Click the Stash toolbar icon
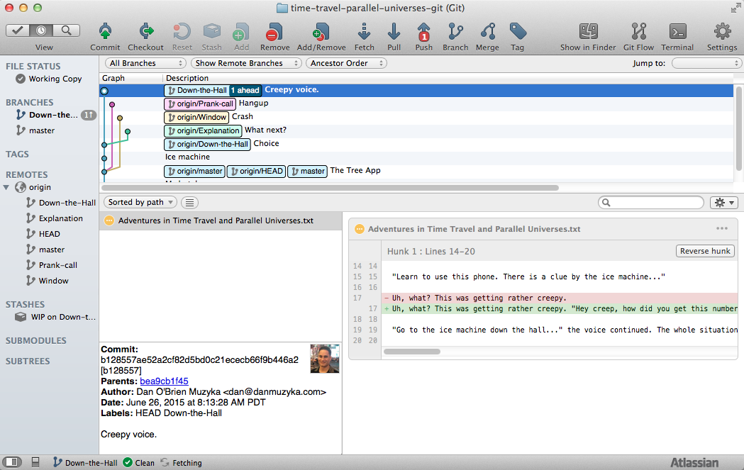 click(211, 32)
